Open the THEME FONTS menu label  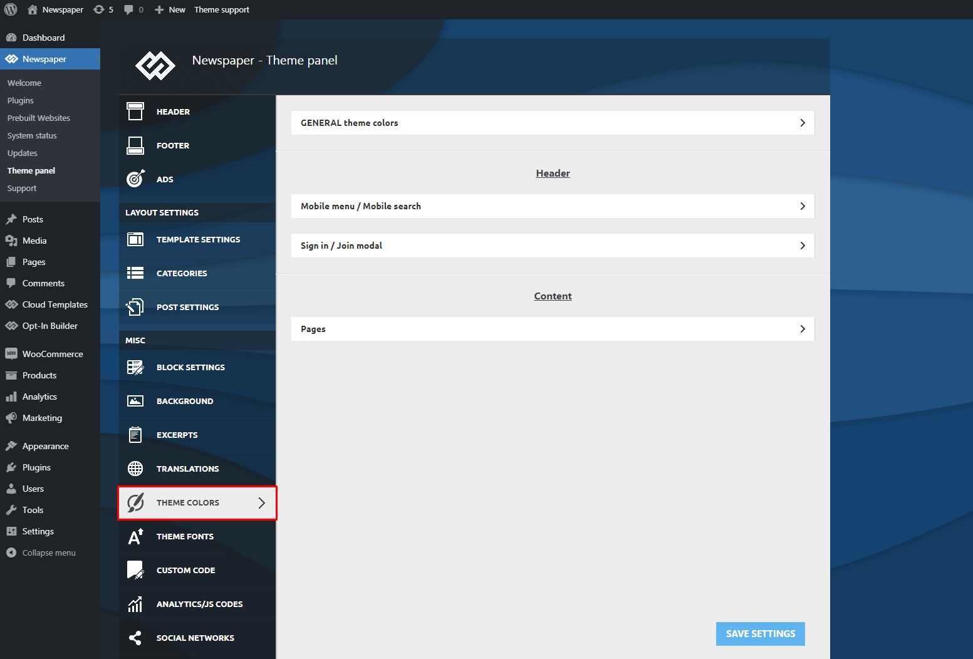point(185,536)
